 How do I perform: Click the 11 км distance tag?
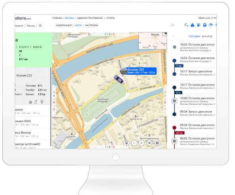pos(179,66)
